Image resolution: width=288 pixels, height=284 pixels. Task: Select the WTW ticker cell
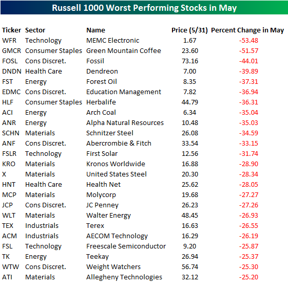coord(10,267)
